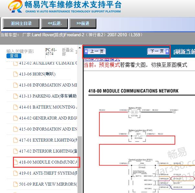Click document icon beside 413-06 HORN
This screenshot has width=195, height=193.
(16, 74)
